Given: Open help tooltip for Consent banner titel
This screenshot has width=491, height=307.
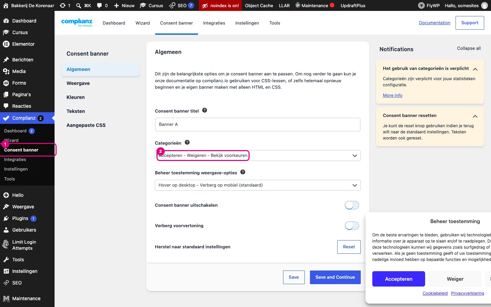Looking at the screenshot, I should 205,110.
